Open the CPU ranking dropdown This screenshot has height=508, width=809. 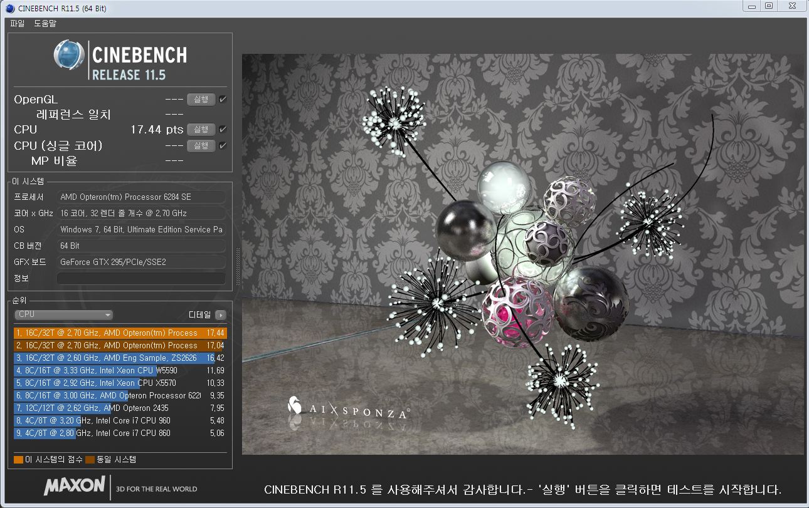[x=63, y=314]
